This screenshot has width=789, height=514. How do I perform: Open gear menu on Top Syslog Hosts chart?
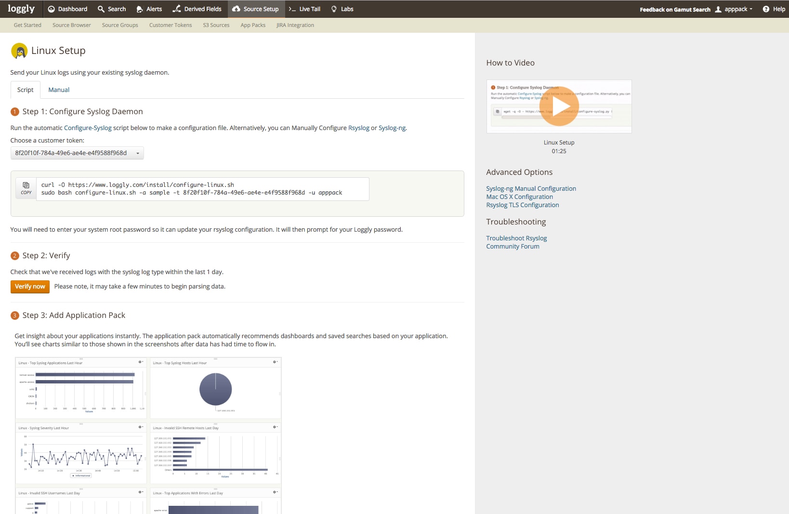point(275,362)
